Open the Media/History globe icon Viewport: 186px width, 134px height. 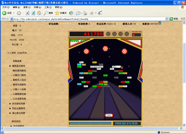[x=71, y=13]
